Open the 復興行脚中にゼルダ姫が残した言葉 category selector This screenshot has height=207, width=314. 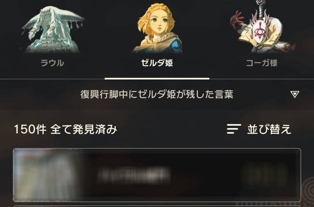point(157,94)
